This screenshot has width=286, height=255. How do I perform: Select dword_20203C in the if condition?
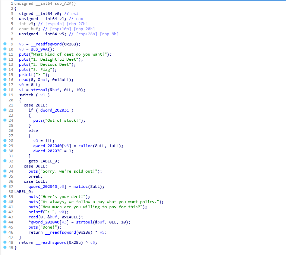(x=55, y=110)
